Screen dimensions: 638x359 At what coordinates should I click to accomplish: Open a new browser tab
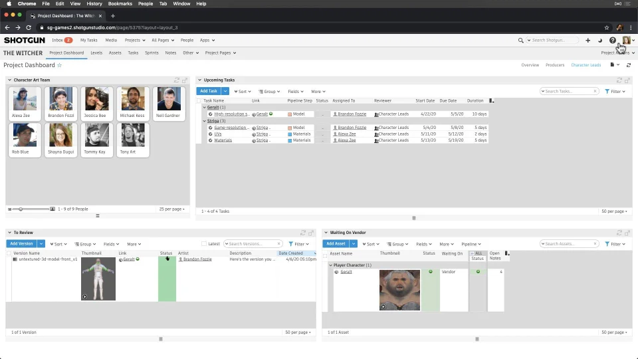113,16
